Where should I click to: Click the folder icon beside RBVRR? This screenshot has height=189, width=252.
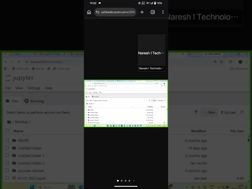click(14, 140)
